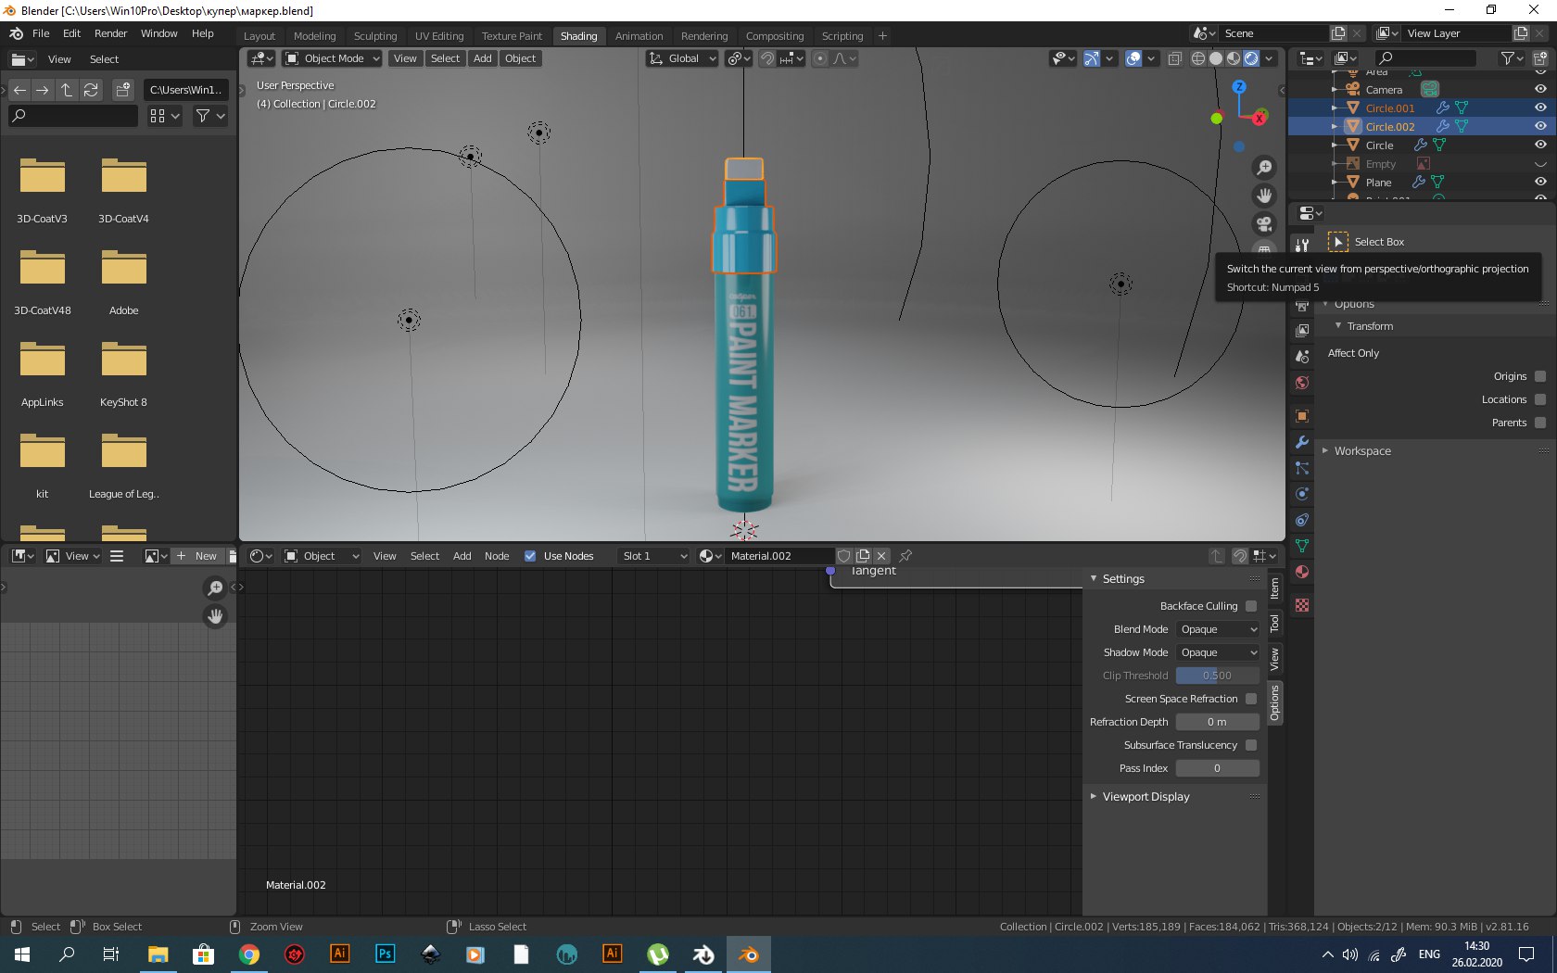
Task: Expand Viewport Display panel
Action: click(x=1146, y=797)
